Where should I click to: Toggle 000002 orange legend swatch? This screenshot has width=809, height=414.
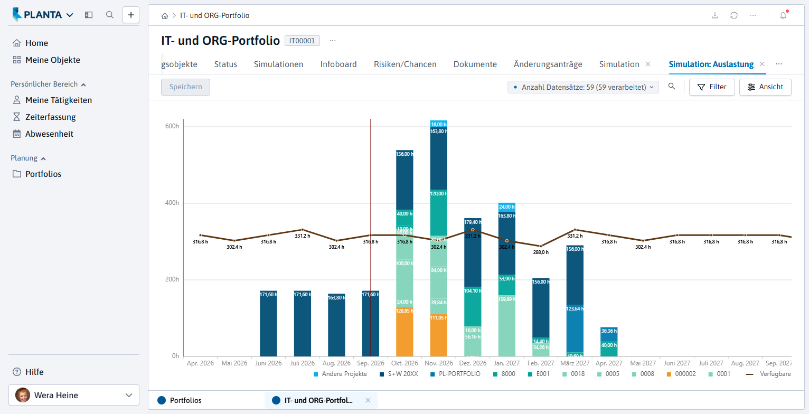pyautogui.click(x=670, y=374)
